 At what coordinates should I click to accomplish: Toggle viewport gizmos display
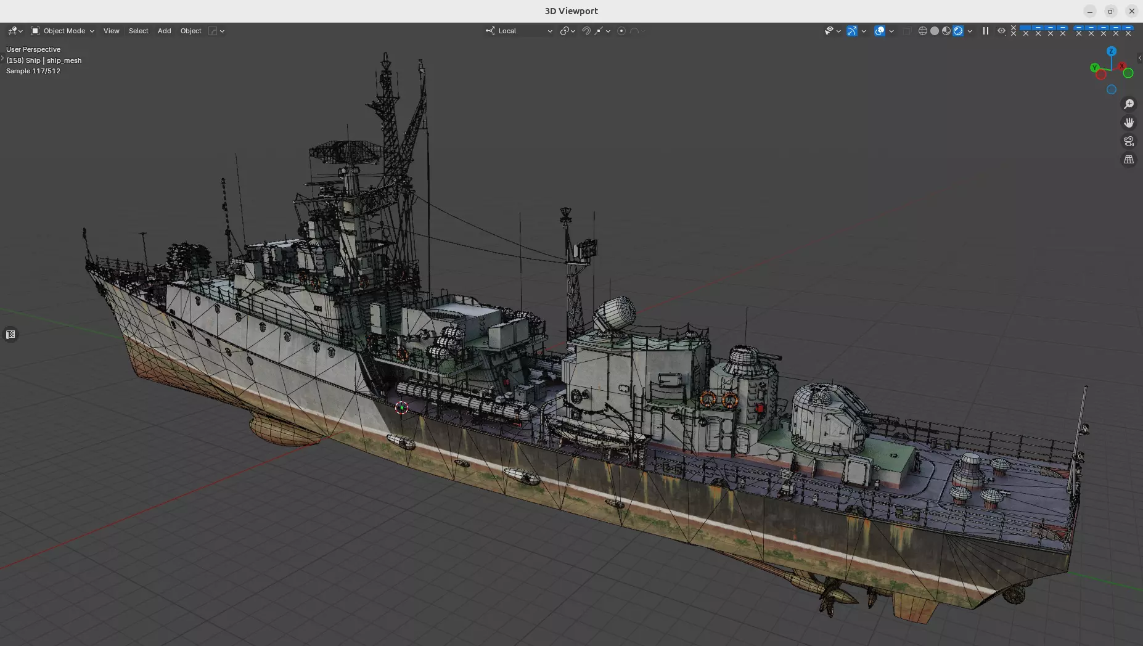852,31
